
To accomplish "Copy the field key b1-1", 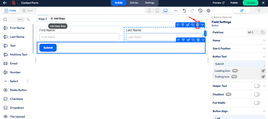I will pos(263,32).
